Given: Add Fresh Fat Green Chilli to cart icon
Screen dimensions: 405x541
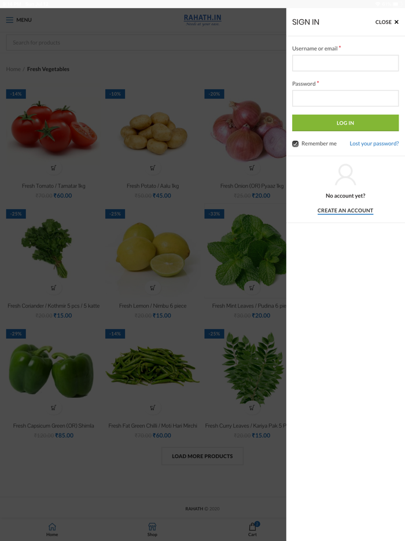Looking at the screenshot, I should 153,407.
